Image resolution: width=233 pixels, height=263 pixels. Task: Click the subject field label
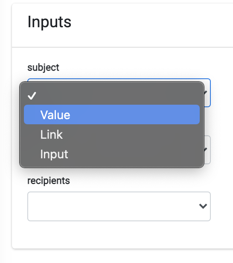tap(43, 68)
